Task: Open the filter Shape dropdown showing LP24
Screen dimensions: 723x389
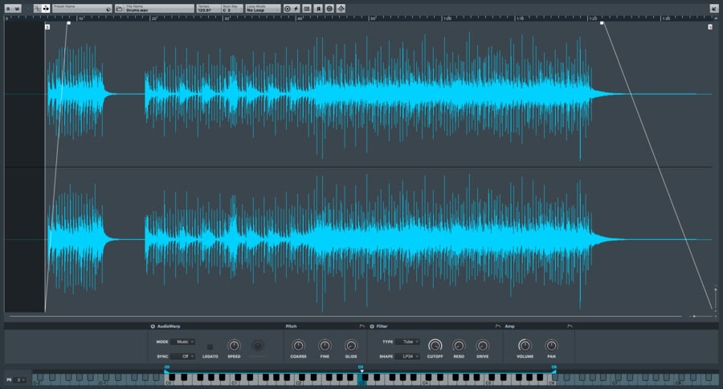Action: click(407, 356)
